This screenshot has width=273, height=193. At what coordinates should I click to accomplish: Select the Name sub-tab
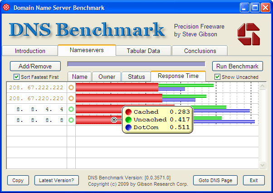[x=79, y=77]
